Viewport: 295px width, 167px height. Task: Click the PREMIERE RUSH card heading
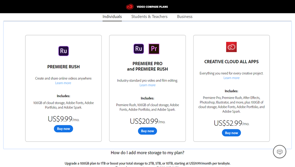[x=63, y=67]
